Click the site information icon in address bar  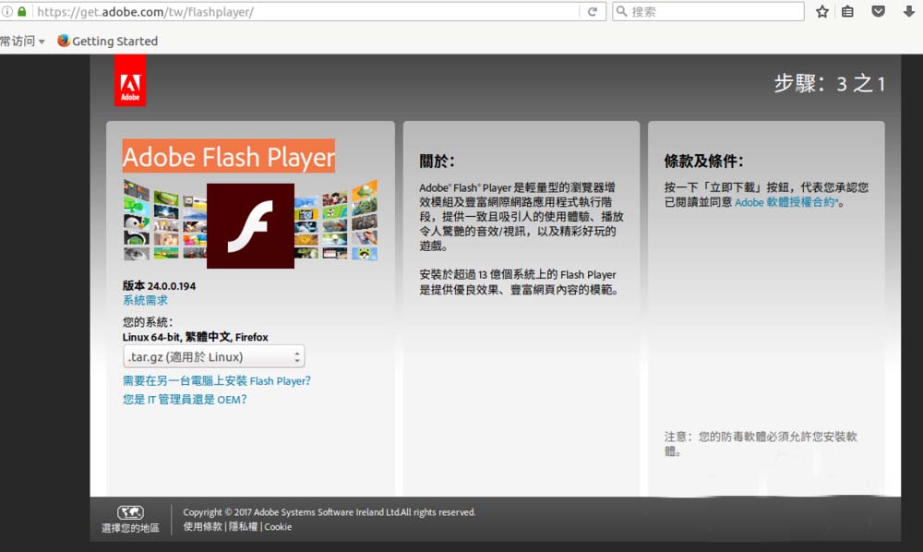click(6, 12)
